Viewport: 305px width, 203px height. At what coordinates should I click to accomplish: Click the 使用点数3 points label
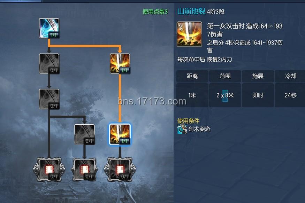155,11
